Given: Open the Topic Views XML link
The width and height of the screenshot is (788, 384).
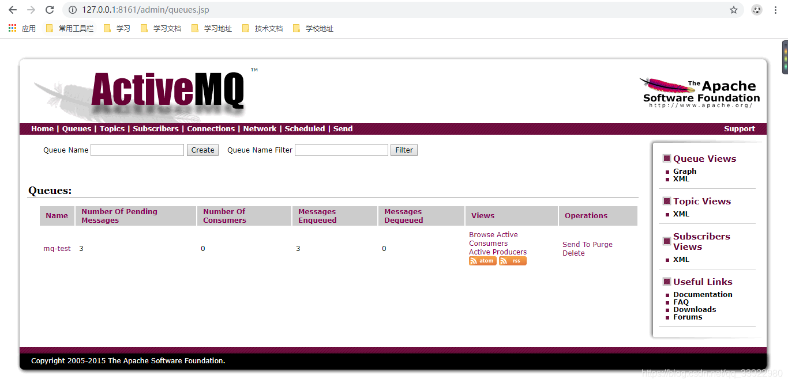Looking at the screenshot, I should pyautogui.click(x=681, y=214).
